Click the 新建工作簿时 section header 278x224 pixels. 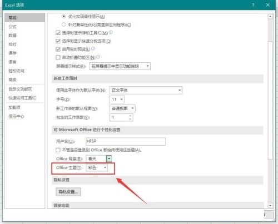point(157,79)
